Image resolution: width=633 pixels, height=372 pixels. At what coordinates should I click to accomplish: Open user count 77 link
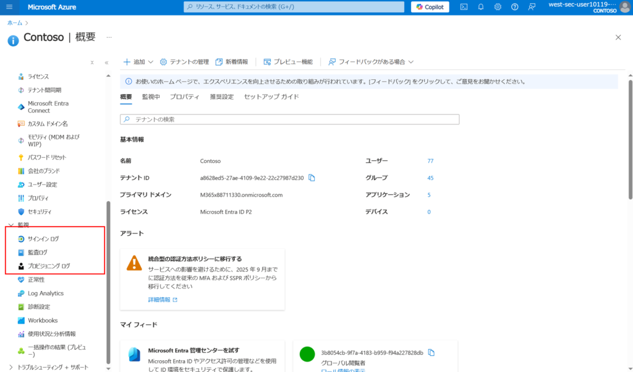[x=430, y=161]
